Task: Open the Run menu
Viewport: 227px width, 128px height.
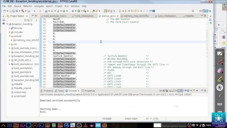Action: pyautogui.click(x=67, y=6)
